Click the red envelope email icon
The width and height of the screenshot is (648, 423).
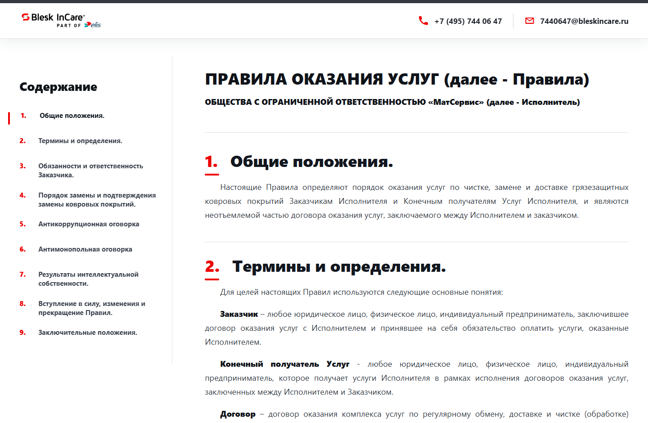coord(530,21)
